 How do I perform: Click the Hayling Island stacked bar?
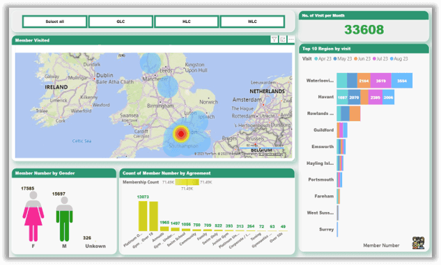point(340,163)
